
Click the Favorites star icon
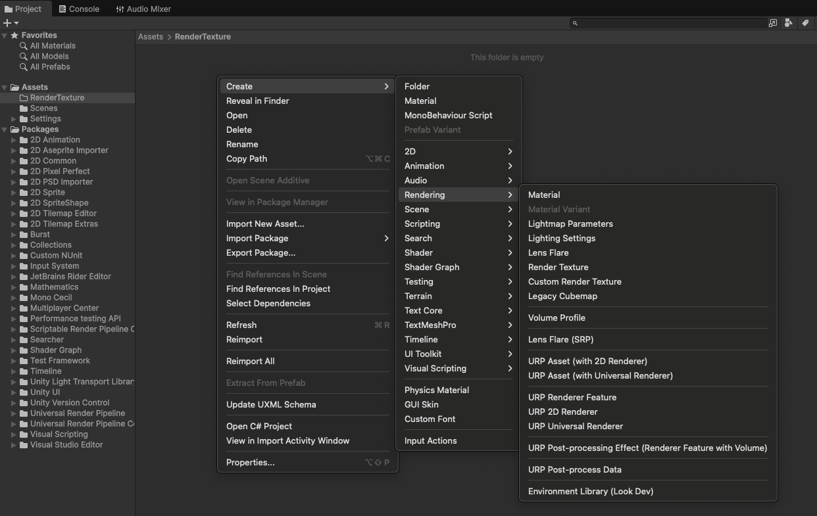pyautogui.click(x=14, y=35)
